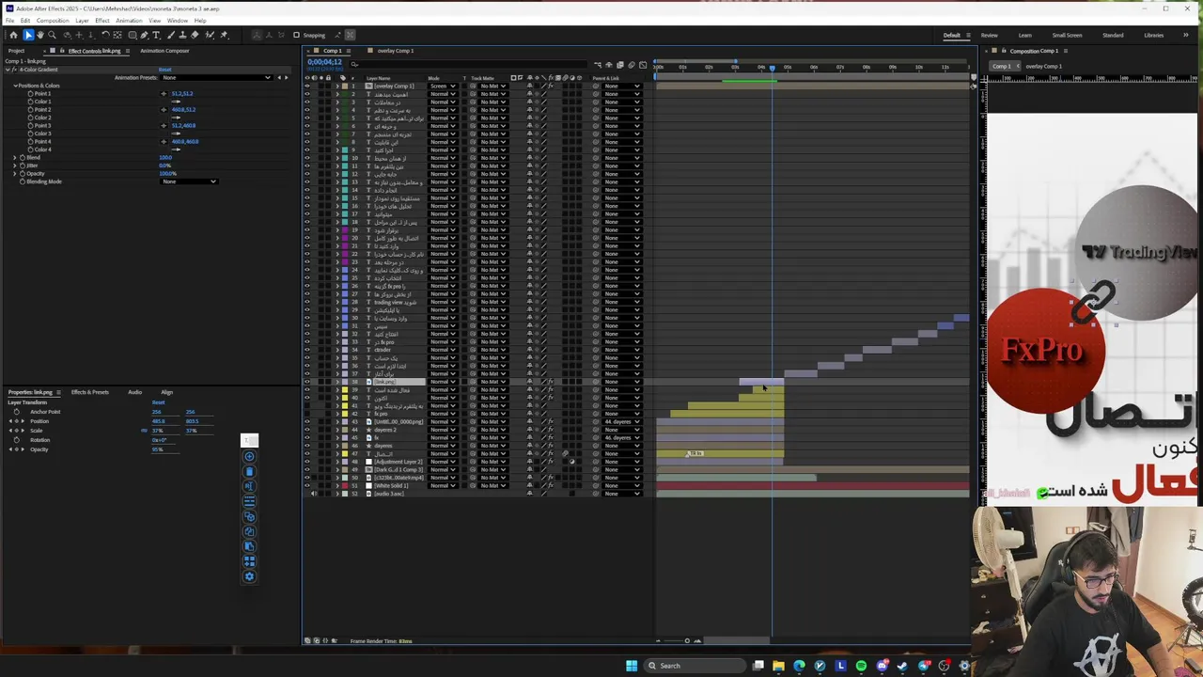Screen dimensions: 1203x677
Task: Select the Brush tool
Action: tap(170, 35)
